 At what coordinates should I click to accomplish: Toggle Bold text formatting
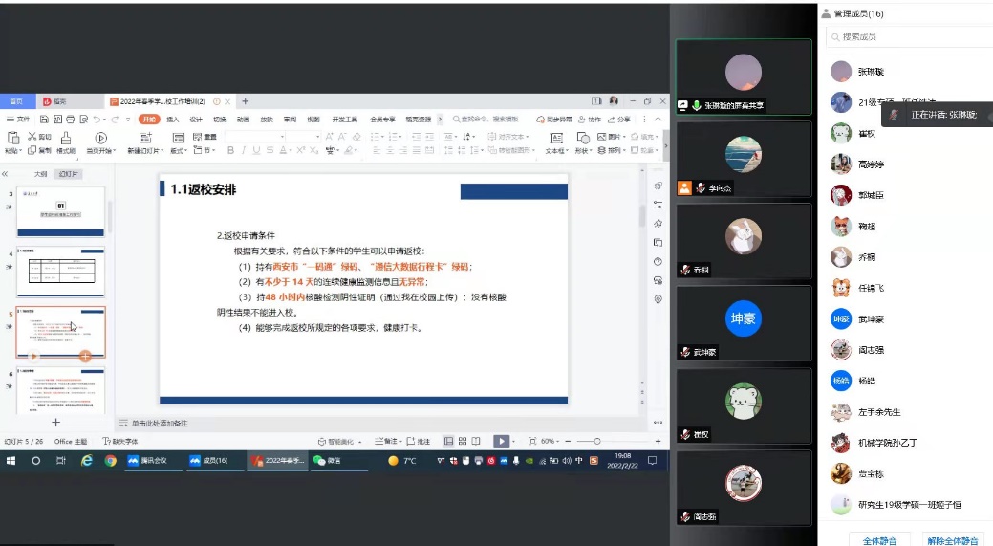point(230,150)
